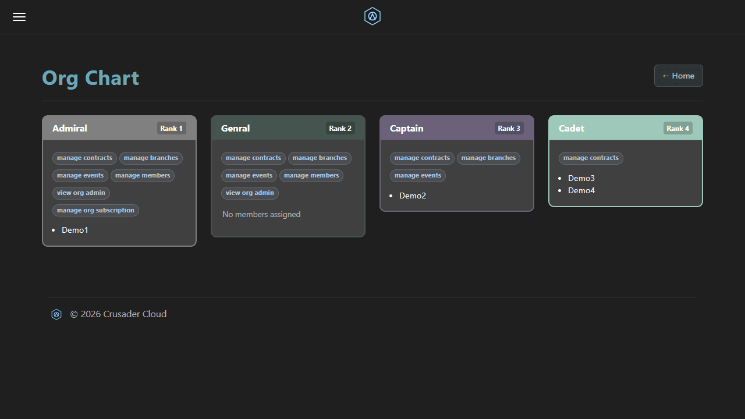This screenshot has height=419, width=745.
Task: Select the member Demo2 under Captain
Action: click(413, 196)
